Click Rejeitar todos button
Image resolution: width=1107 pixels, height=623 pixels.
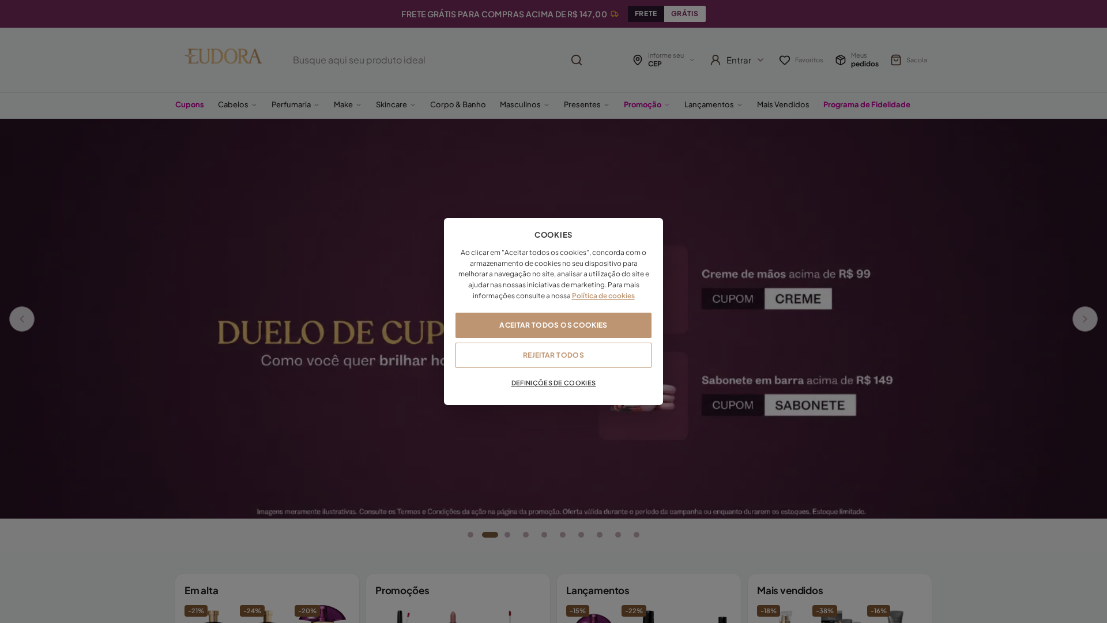click(x=553, y=355)
